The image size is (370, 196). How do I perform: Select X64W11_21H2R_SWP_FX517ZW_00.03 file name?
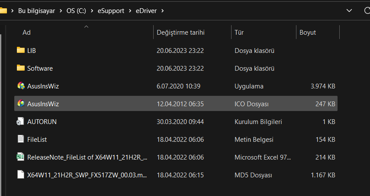click(87, 175)
